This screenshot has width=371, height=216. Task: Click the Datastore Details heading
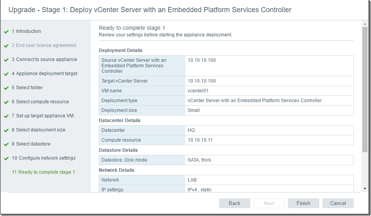tap(118, 150)
